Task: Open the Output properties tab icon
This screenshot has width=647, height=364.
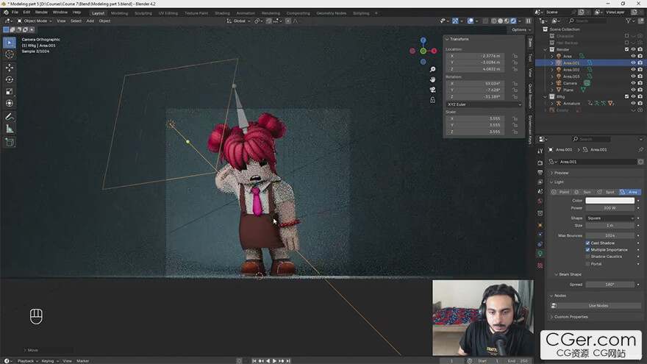Action: click(540, 173)
